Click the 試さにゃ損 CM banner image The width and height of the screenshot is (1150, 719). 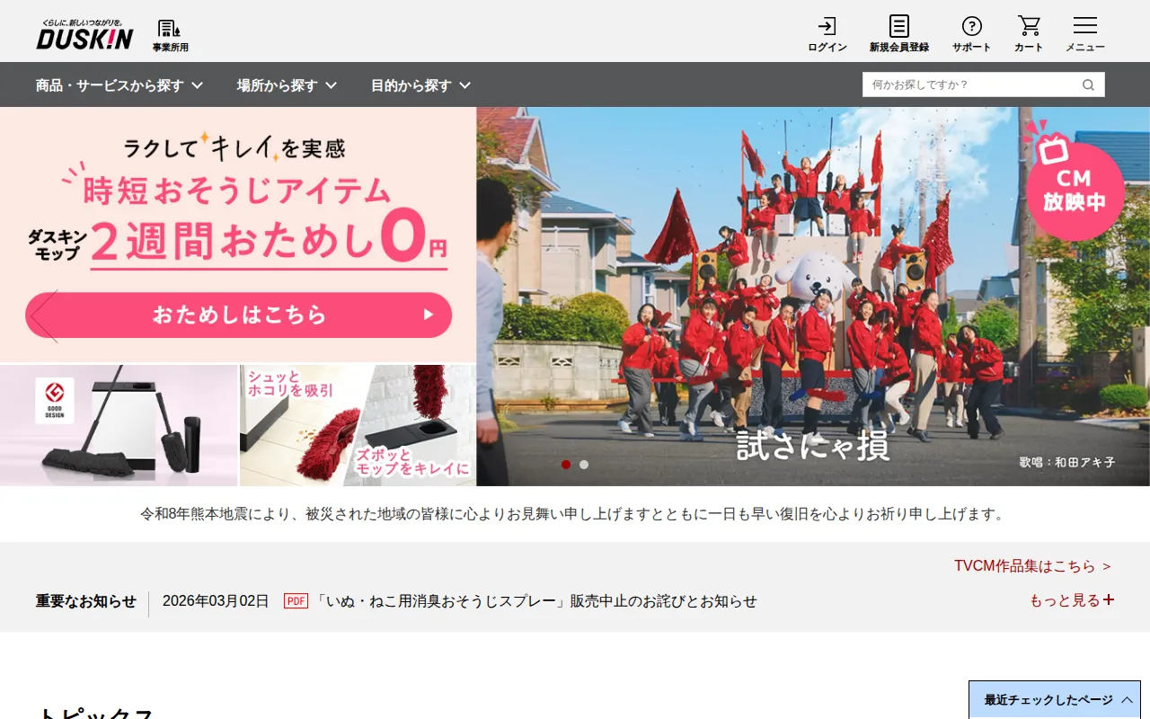click(x=813, y=297)
